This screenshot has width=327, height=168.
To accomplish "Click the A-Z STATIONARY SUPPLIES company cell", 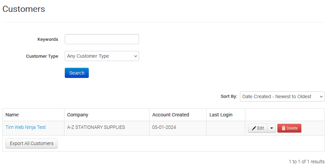I will pyautogui.click(x=96, y=127).
